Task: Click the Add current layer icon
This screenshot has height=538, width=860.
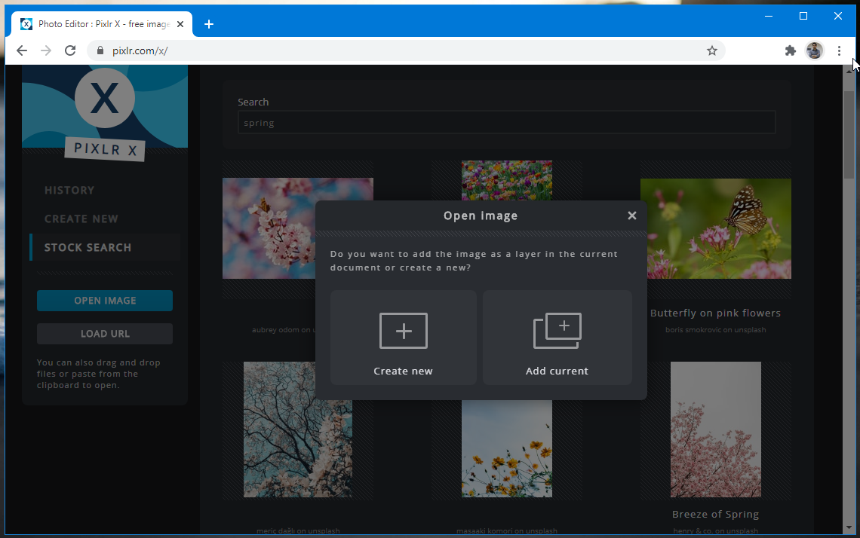Action: (557, 332)
